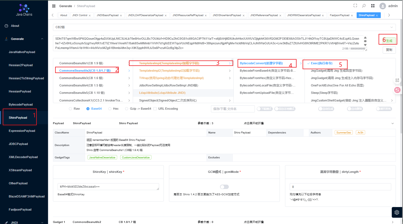The height and width of the screenshot is (224, 403).
Task: Open the CB2链 dropdown selector
Action: [x=224, y=27]
